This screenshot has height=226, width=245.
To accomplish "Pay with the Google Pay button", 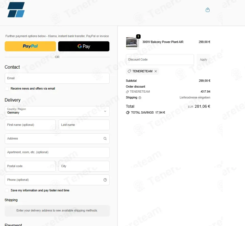I will (x=84, y=46).
